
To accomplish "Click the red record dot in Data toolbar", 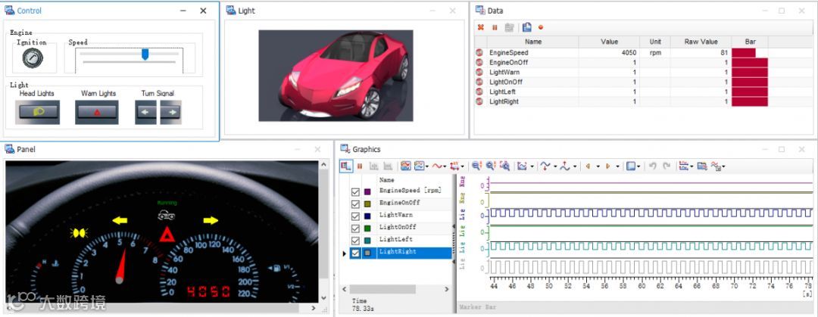I will click(x=541, y=27).
